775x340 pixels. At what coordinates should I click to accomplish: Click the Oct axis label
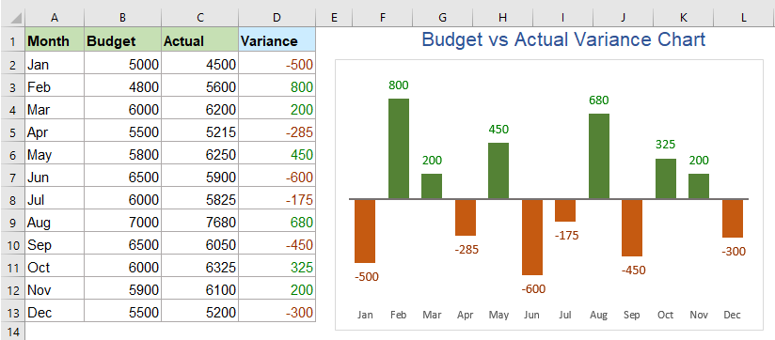pos(665,315)
